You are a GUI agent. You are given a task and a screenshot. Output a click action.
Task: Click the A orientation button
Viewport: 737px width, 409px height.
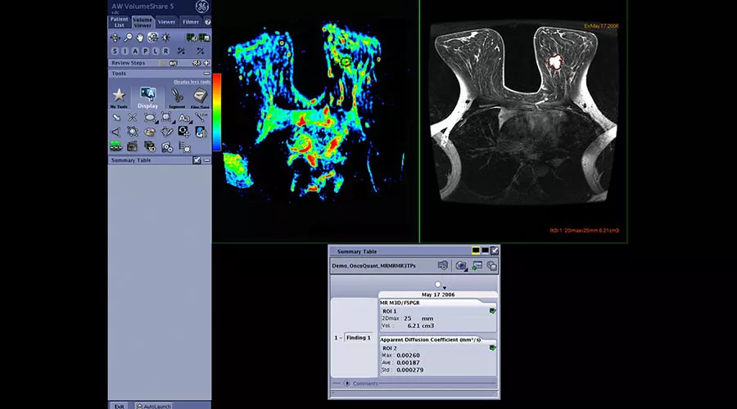click(x=135, y=51)
